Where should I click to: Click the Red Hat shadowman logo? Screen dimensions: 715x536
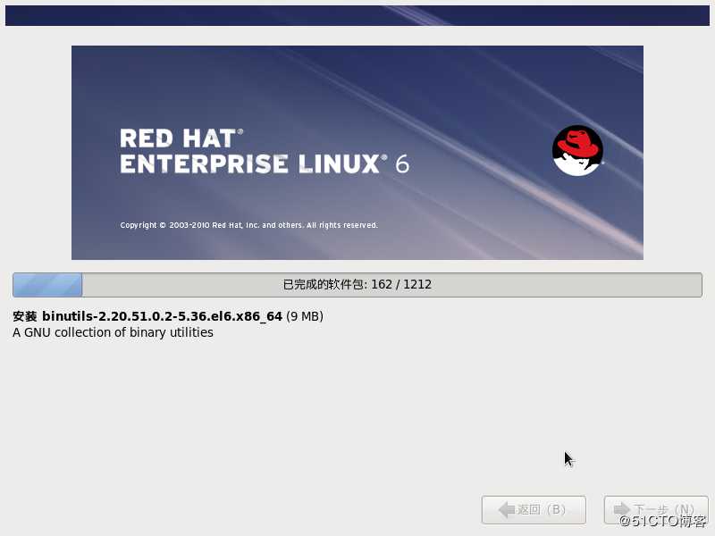577,150
